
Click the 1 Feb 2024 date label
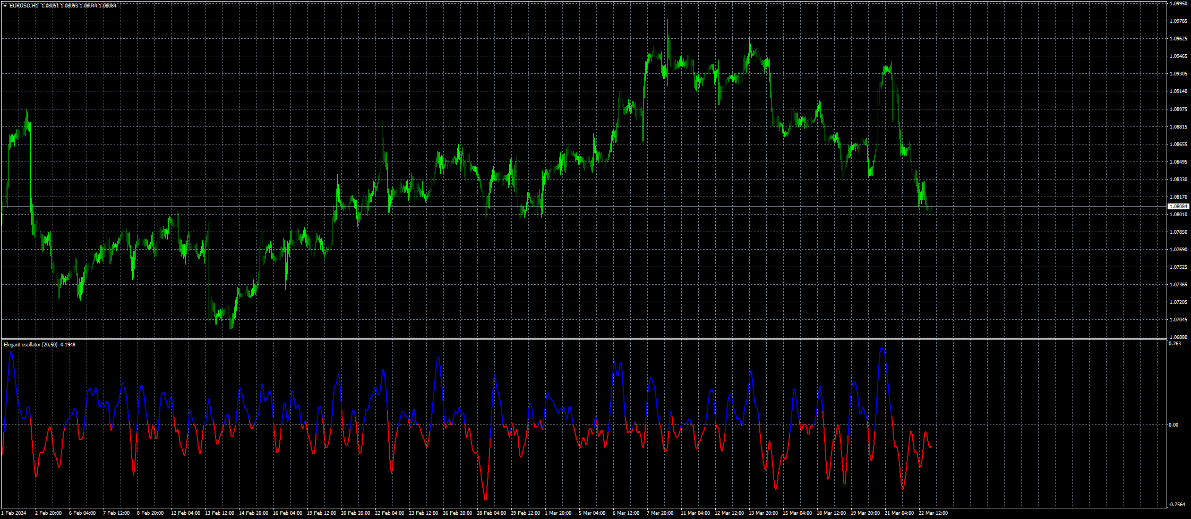[14, 513]
